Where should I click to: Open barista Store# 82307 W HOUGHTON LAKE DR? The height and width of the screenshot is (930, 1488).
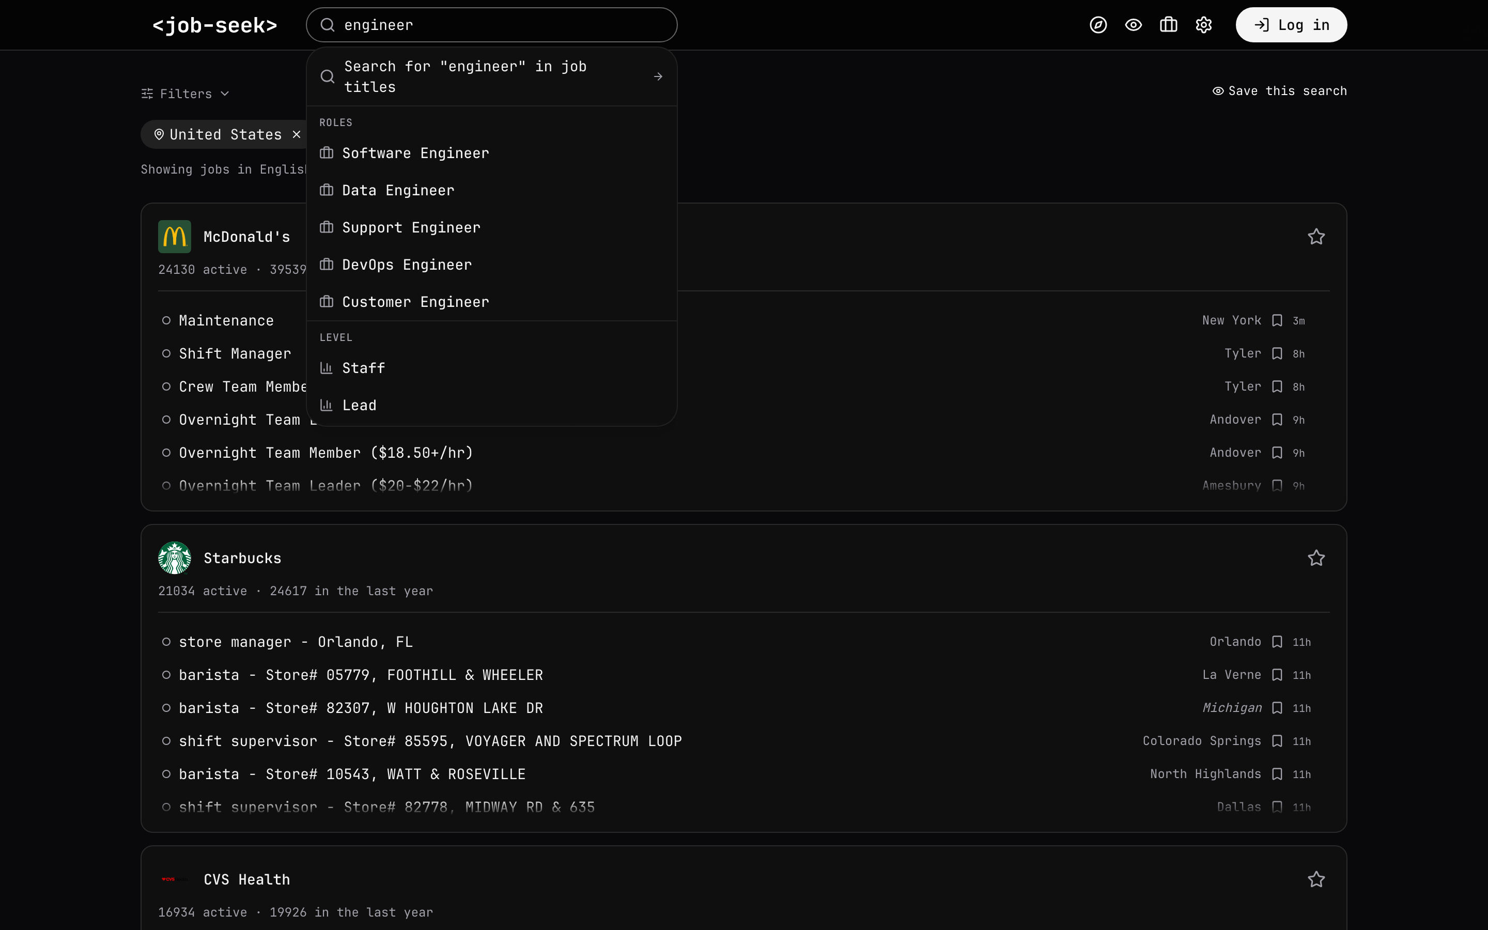click(x=361, y=708)
